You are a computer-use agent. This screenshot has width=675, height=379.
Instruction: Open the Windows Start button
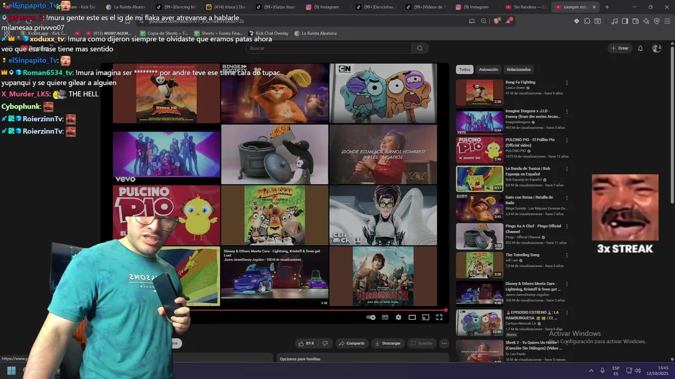11,371
